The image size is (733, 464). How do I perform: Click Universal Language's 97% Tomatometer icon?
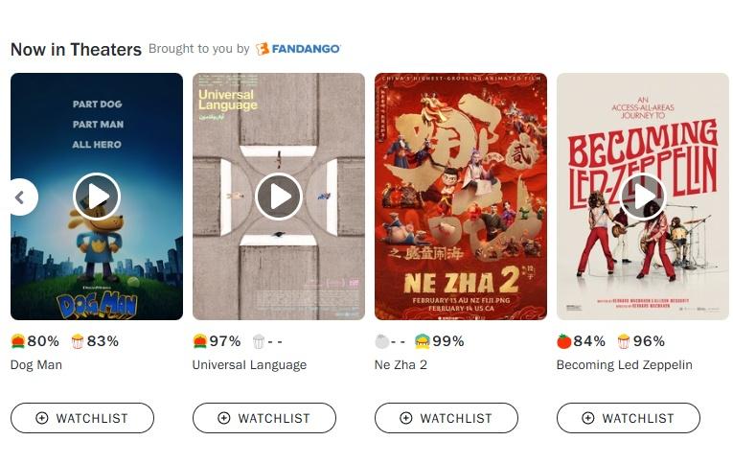point(199,341)
